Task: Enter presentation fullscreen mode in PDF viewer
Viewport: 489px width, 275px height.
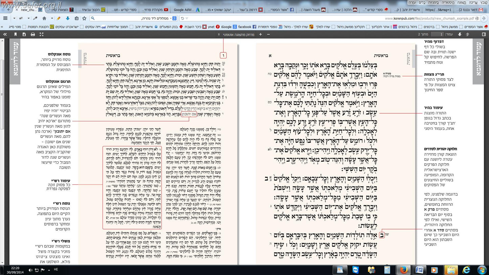Action: [42, 35]
